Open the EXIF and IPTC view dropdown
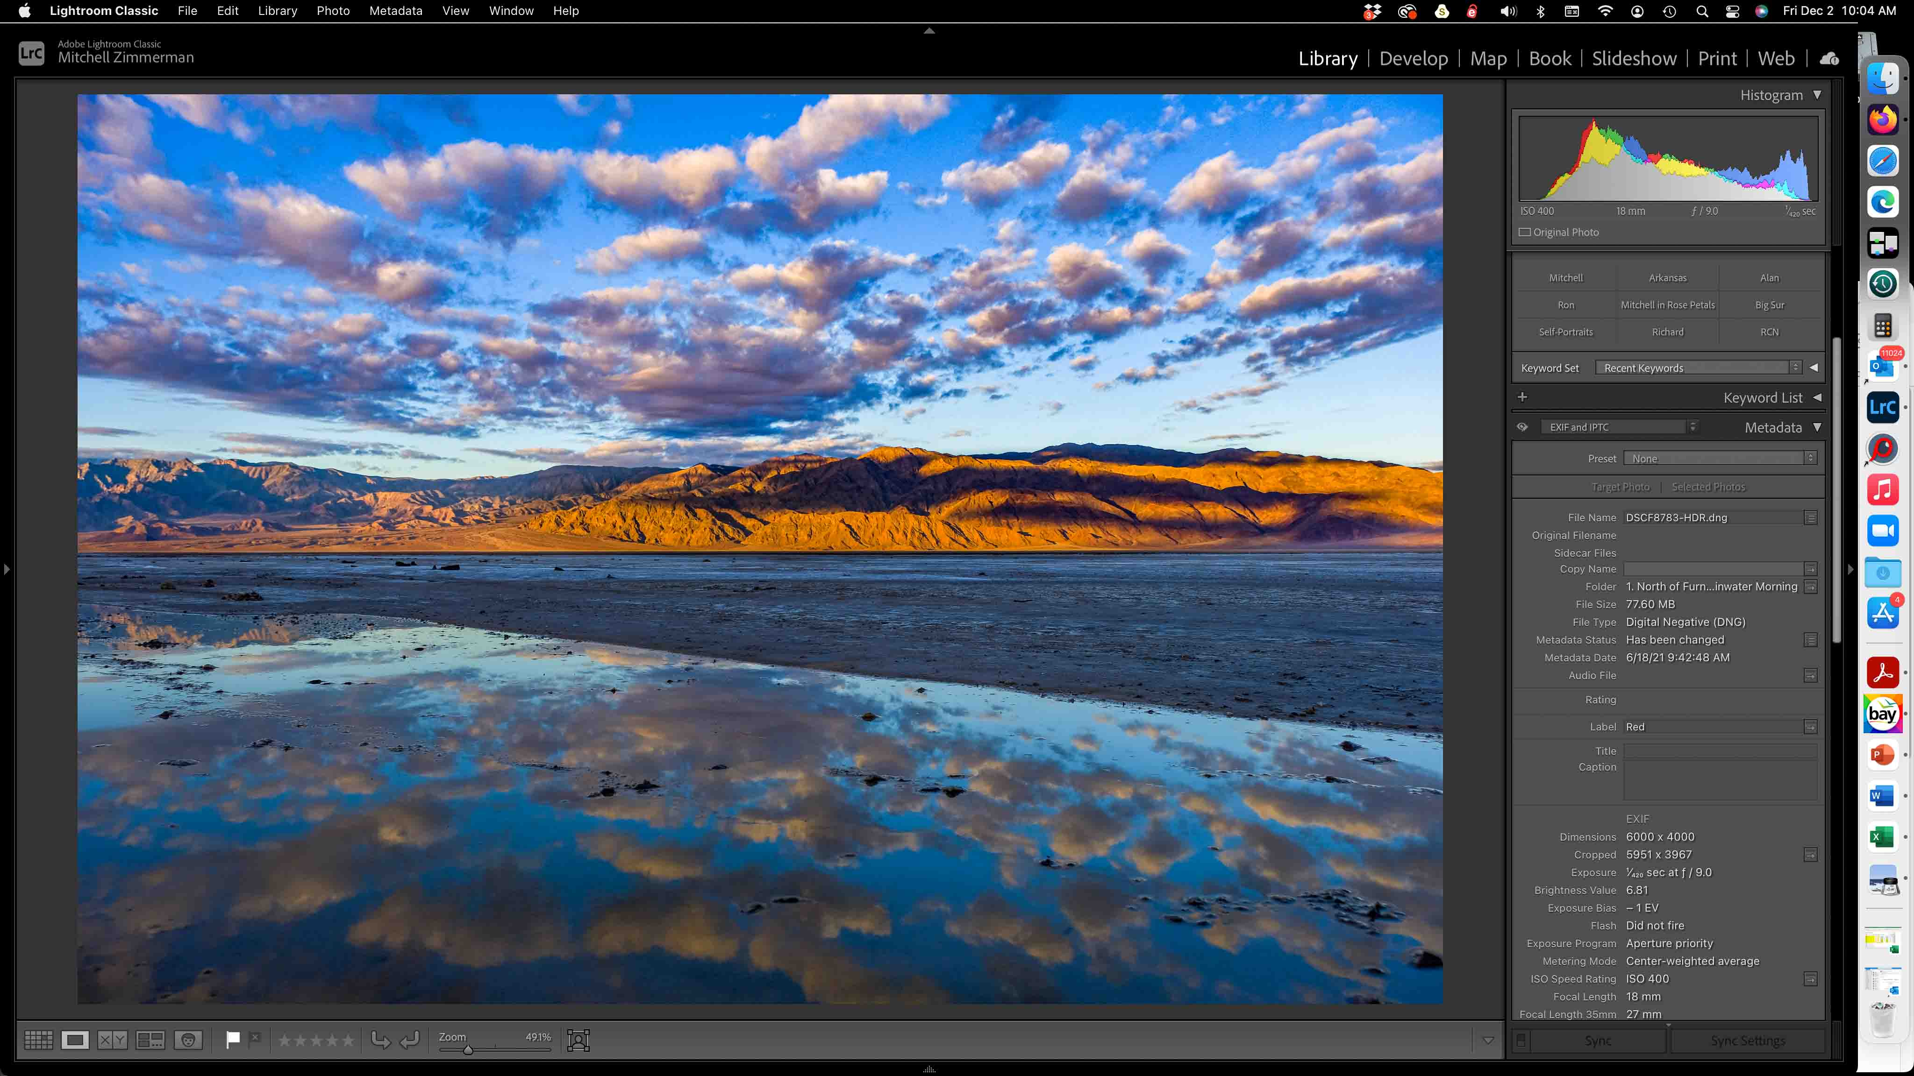This screenshot has height=1076, width=1914. click(1620, 426)
